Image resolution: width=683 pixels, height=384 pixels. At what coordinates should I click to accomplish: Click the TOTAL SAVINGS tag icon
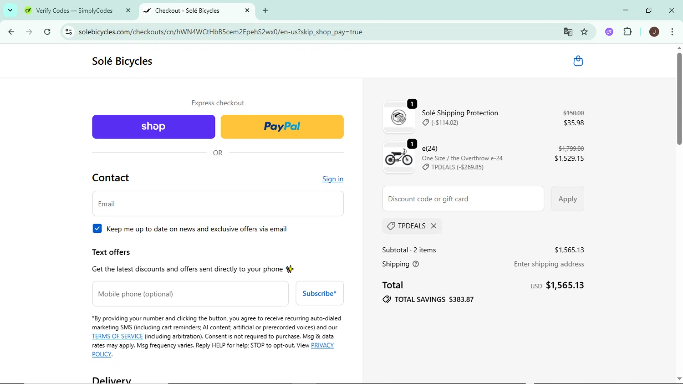pos(387,299)
